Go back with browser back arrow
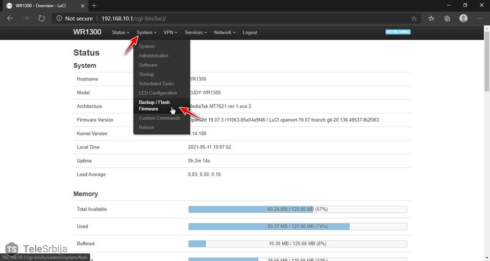The image size is (490, 261). pyautogui.click(x=10, y=18)
